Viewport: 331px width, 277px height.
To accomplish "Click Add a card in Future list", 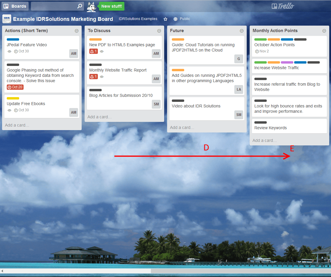I will [182, 127].
